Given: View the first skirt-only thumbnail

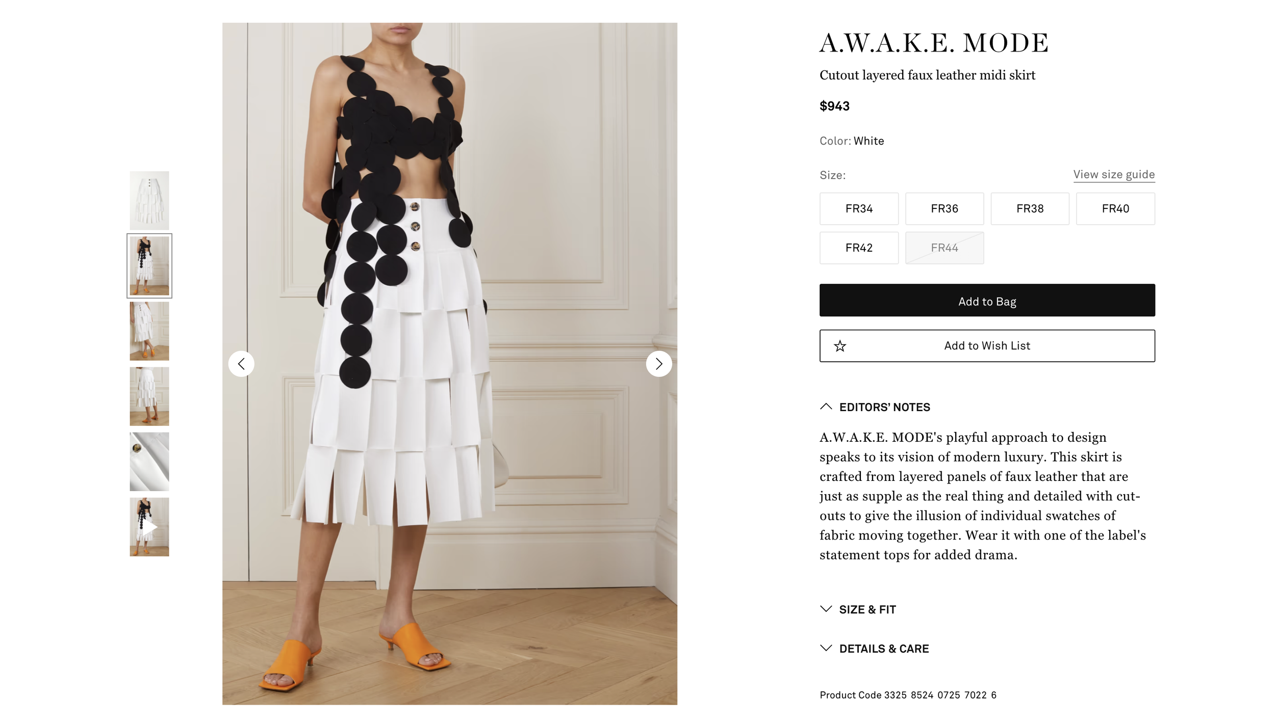Looking at the screenshot, I should 149,200.
